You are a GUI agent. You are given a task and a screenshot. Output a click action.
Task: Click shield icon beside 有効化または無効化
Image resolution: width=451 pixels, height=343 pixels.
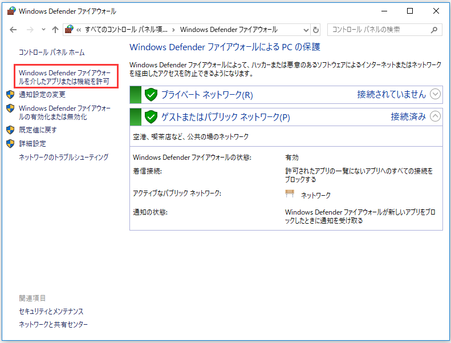pyautogui.click(x=10, y=108)
